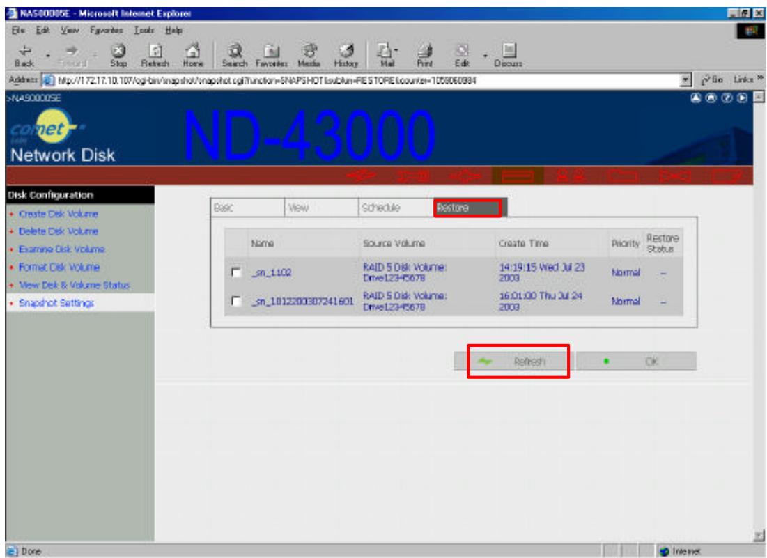Open the Search toolbar icon
The width and height of the screenshot is (767, 558).
tap(235, 55)
